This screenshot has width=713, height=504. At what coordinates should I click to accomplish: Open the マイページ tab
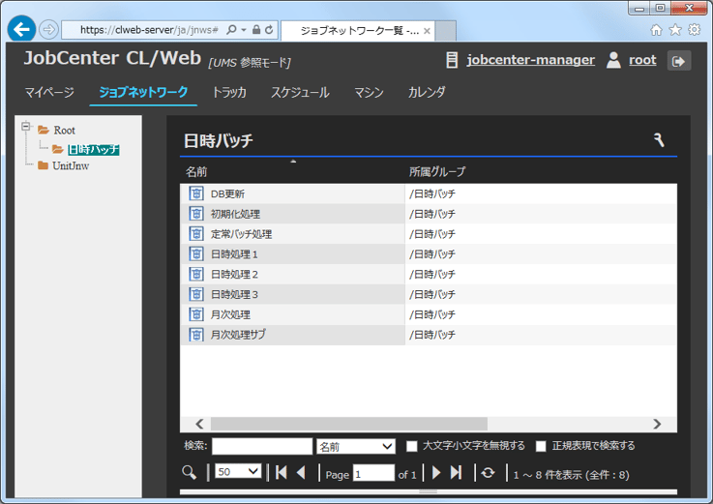coord(49,92)
